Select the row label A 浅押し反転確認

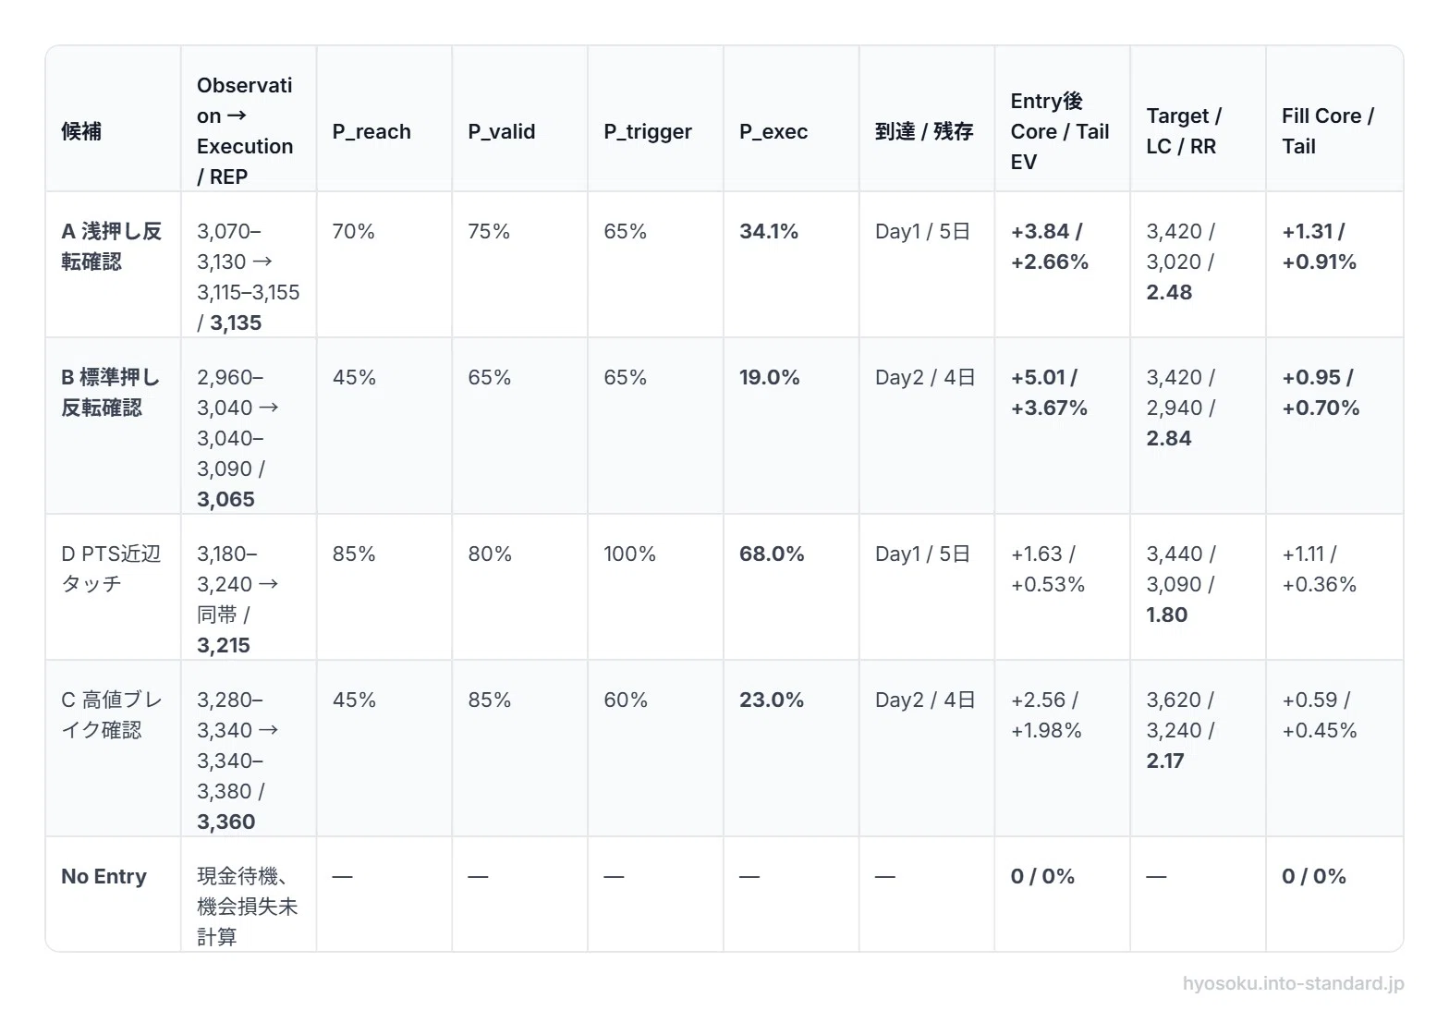coord(111,247)
